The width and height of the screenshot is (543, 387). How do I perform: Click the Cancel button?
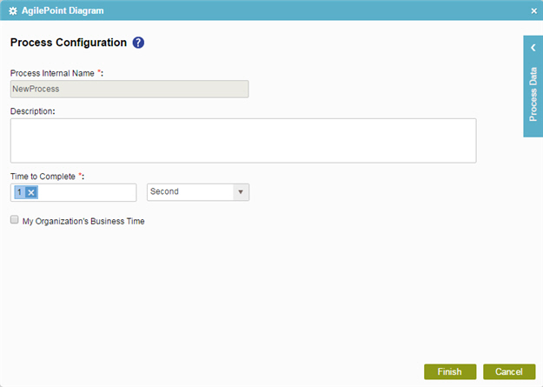[509, 371]
